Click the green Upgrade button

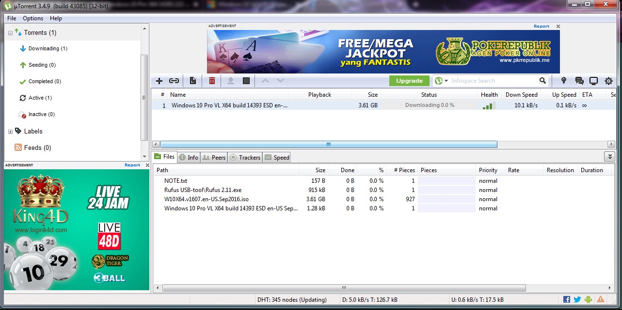coord(410,80)
